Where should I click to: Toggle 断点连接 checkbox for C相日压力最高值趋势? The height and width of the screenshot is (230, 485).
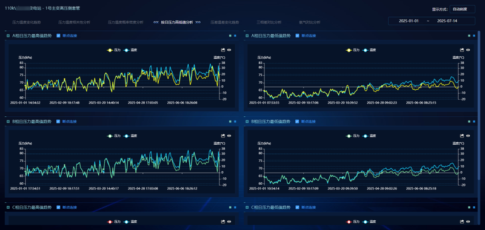pyautogui.click(x=58, y=207)
